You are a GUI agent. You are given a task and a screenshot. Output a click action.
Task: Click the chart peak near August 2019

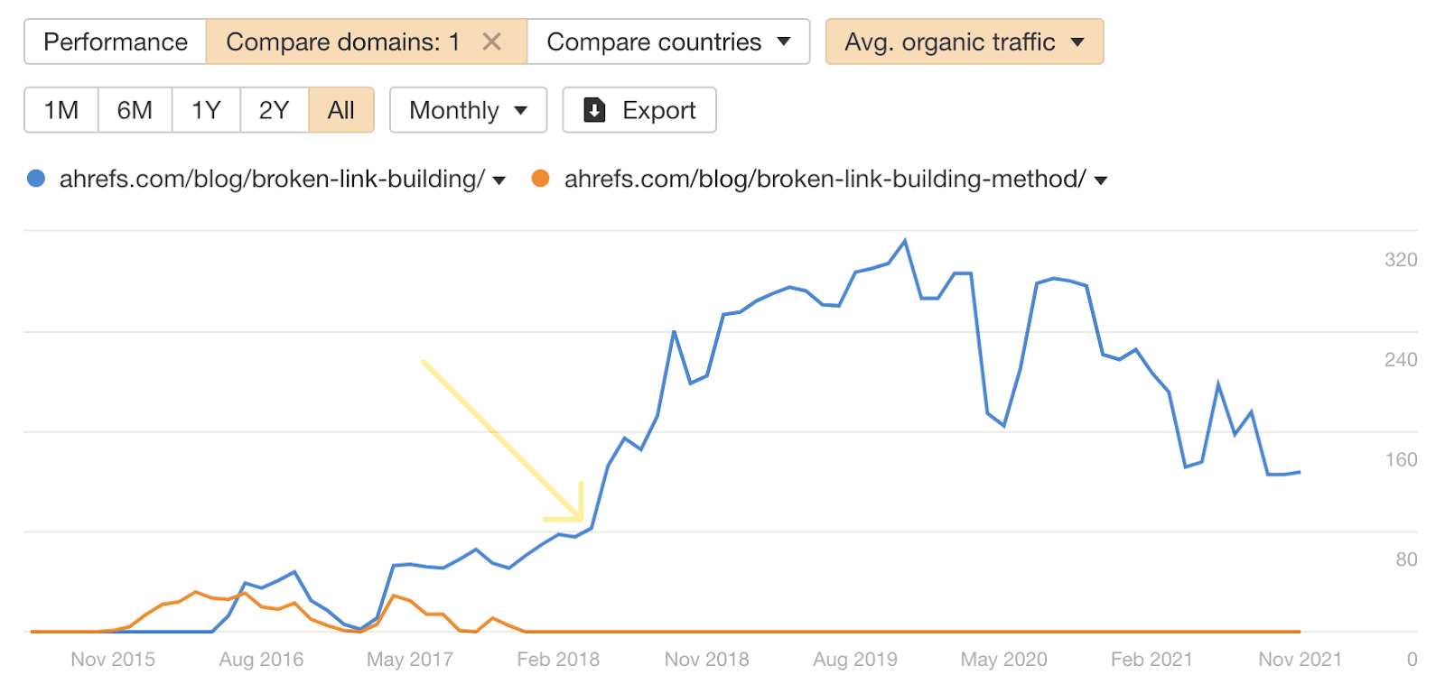[x=903, y=240]
